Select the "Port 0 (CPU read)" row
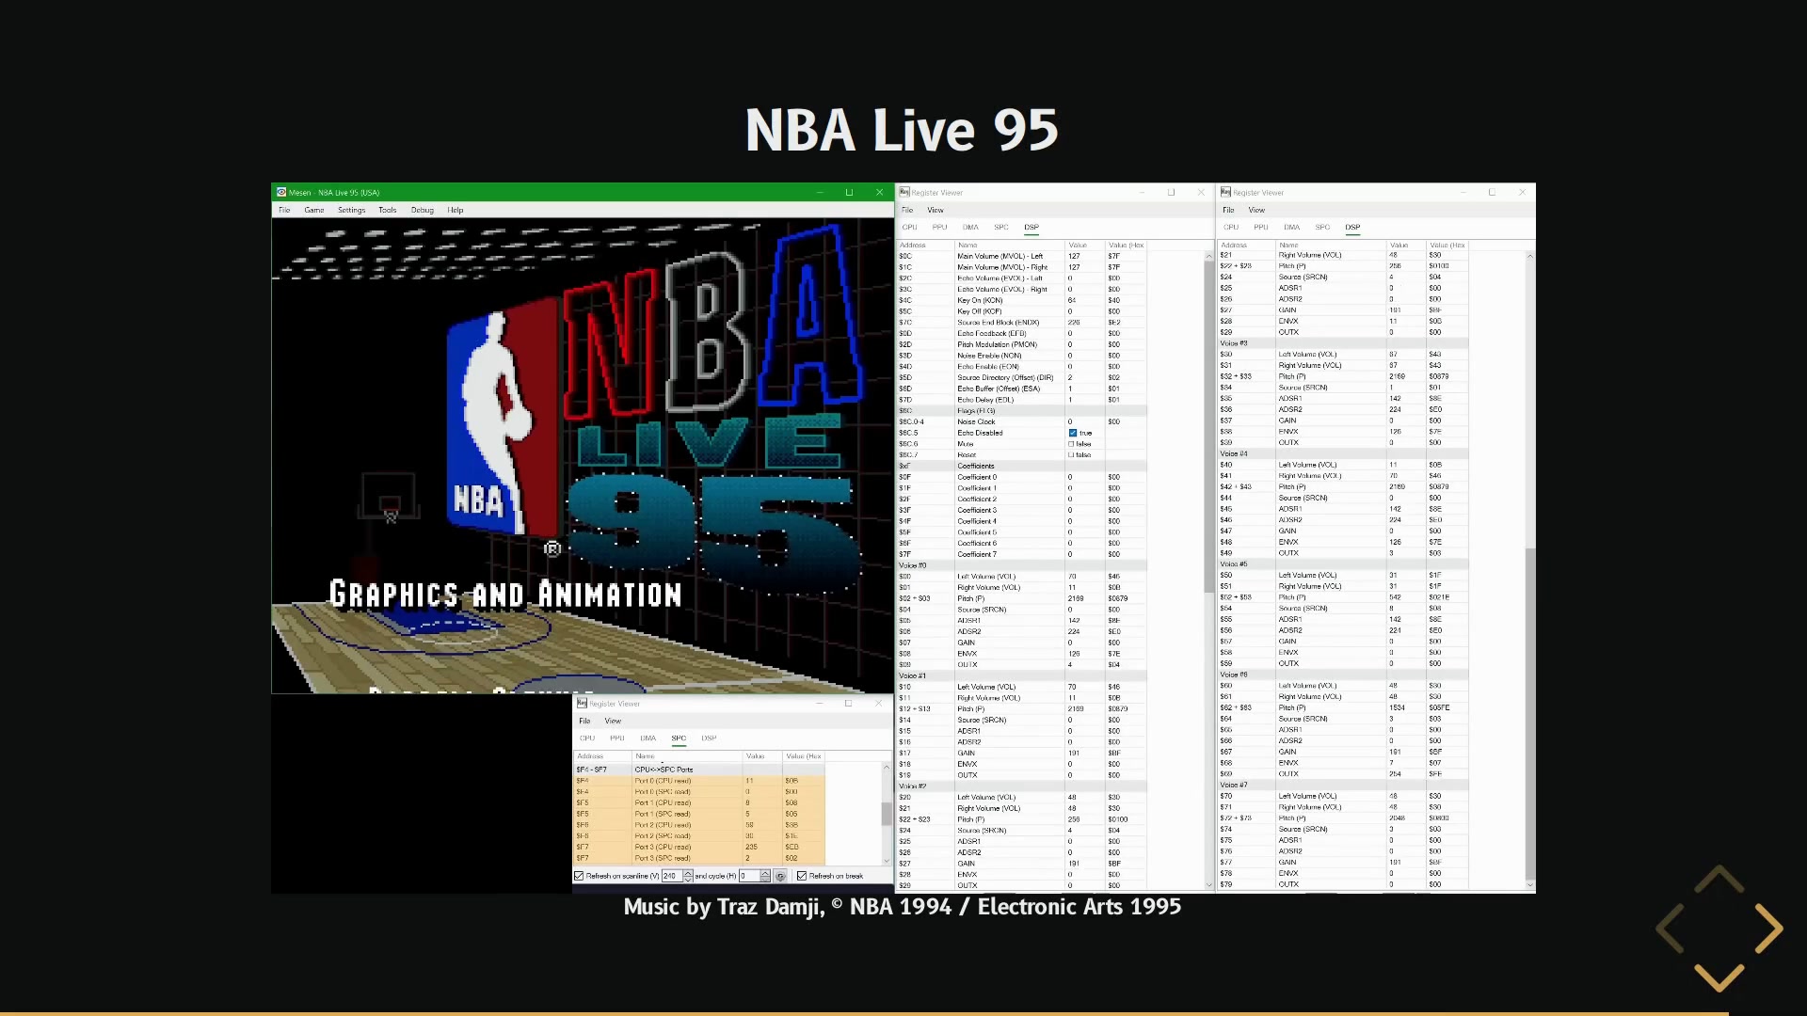The image size is (1807, 1016). pyautogui.click(x=700, y=781)
